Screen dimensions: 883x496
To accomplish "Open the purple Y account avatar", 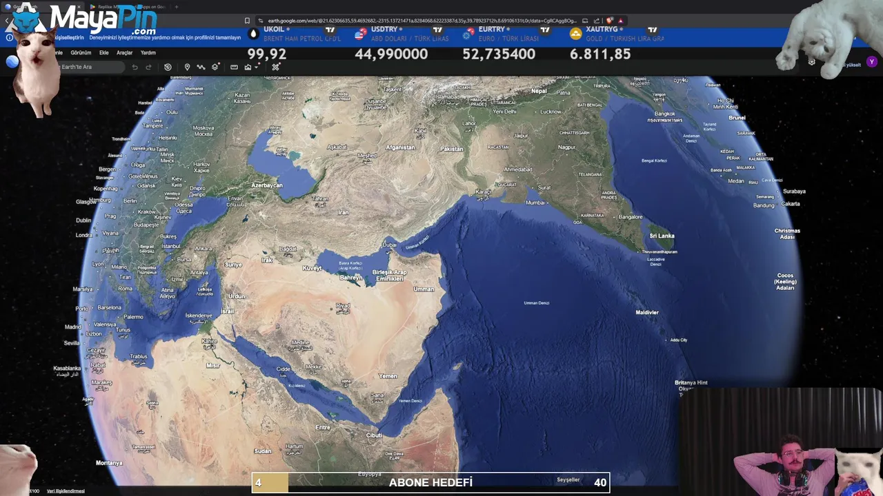I will click(872, 62).
